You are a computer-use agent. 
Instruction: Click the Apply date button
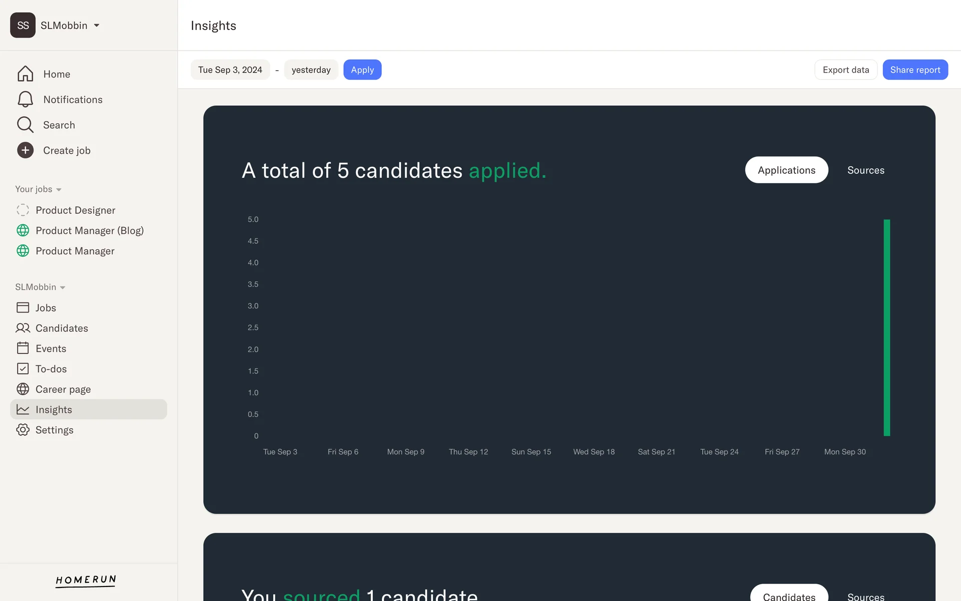362,70
